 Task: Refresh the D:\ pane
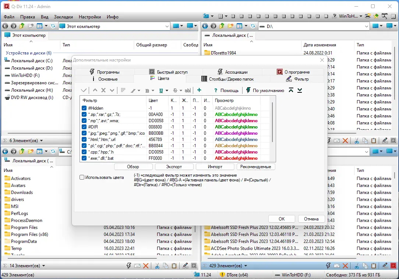point(253,26)
